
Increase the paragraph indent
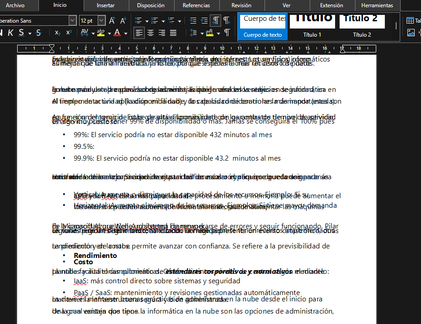coord(193,21)
